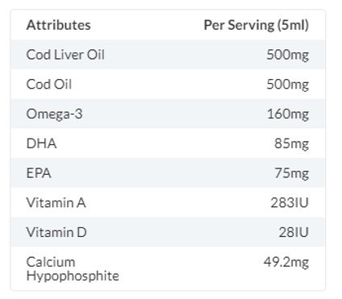This screenshot has height=299, width=342.
Task: Click the 500mg value for Cod Liver Oil
Action: (288, 55)
